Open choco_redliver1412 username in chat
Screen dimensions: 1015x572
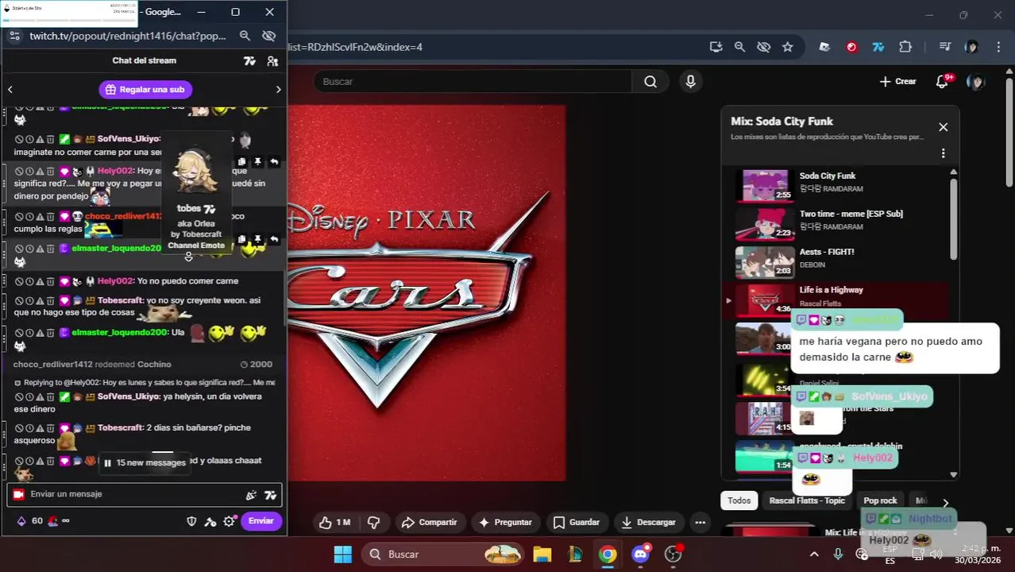[x=123, y=216]
